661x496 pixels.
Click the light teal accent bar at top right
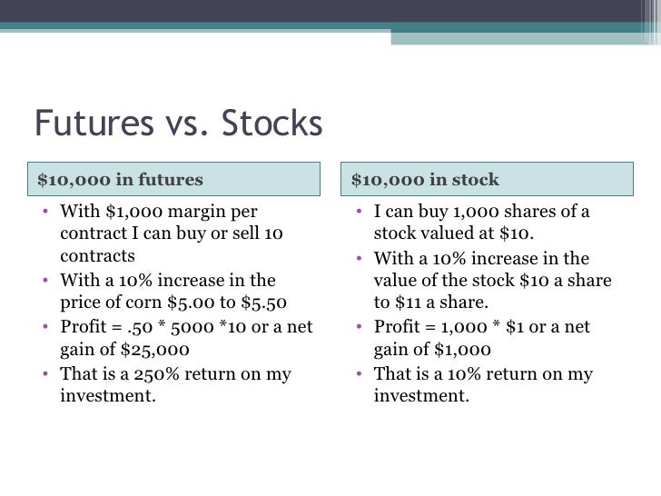(517, 38)
